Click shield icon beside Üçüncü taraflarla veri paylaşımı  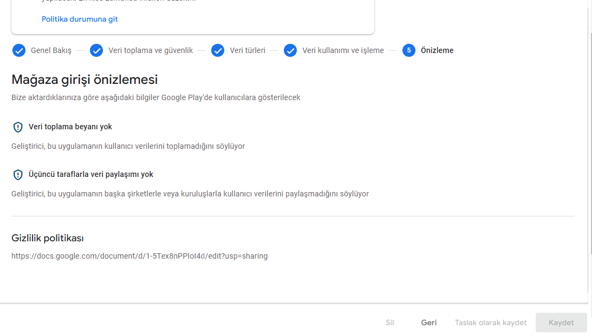click(x=18, y=175)
